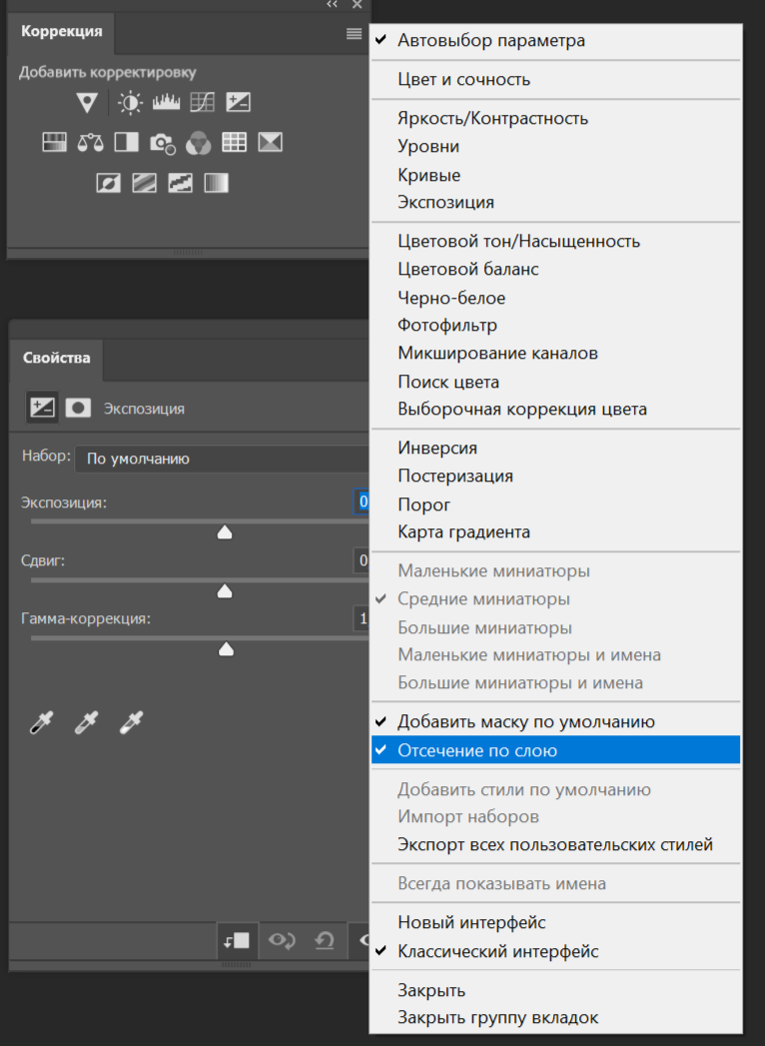
Task: Reset adjustment to defaults with curved-arrow icon
Action: point(325,940)
